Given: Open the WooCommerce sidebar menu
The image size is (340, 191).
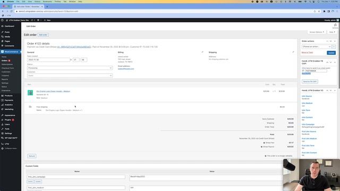Looking at the screenshot, I should point(11,52).
